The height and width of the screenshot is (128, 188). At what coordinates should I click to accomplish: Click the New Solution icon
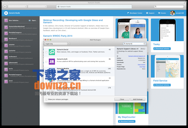6,20
